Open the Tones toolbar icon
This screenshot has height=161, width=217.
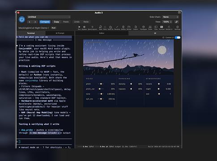(x=150, y=27)
